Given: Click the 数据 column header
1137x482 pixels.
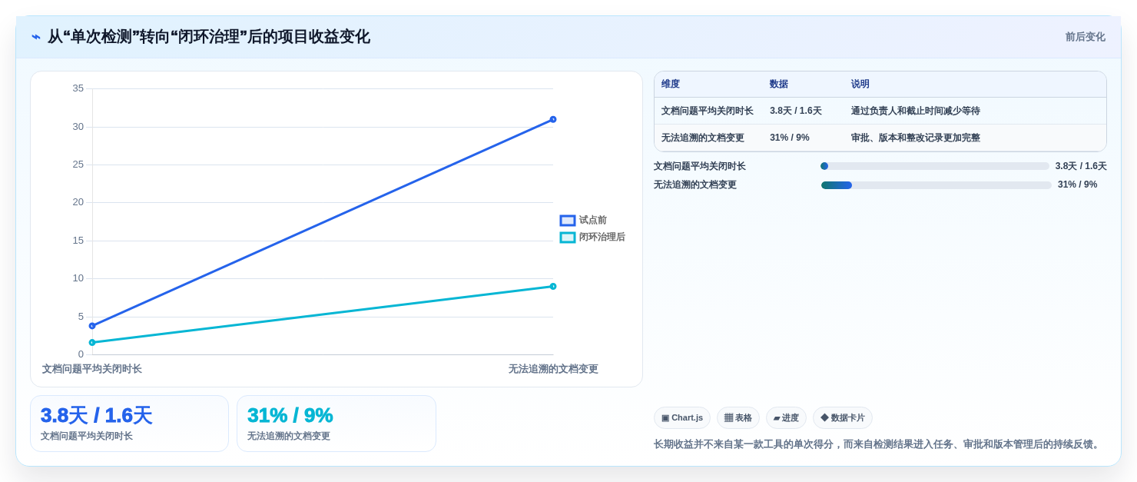Looking at the screenshot, I should 779,85.
